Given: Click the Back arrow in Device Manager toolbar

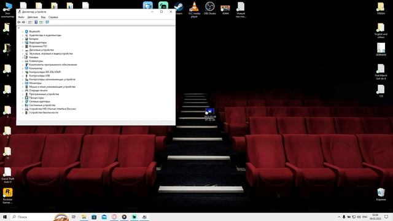Looking at the screenshot, I should pyautogui.click(x=19, y=22).
